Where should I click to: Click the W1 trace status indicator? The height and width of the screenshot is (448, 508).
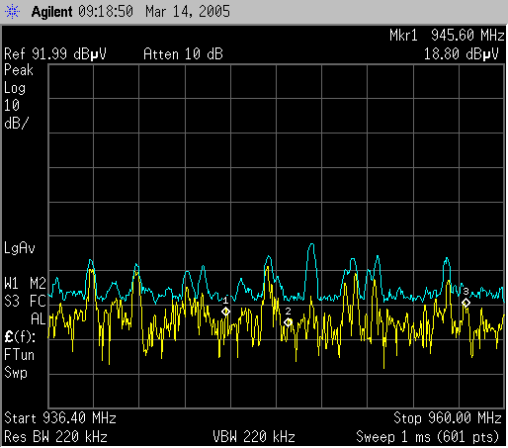click(12, 283)
